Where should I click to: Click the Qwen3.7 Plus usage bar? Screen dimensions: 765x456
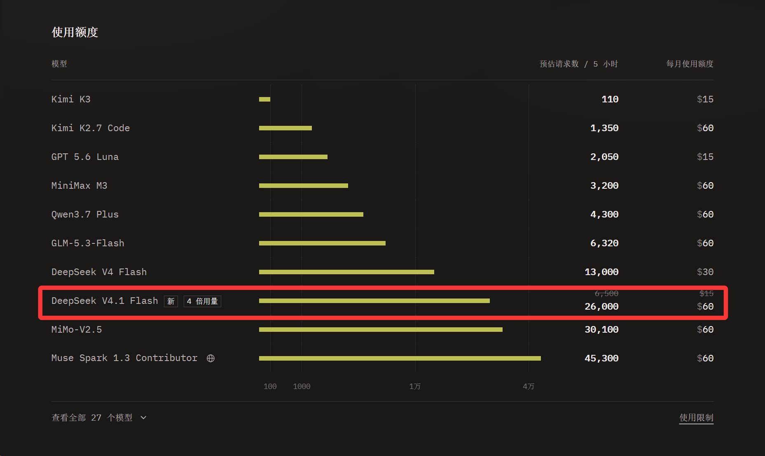pyautogui.click(x=311, y=214)
